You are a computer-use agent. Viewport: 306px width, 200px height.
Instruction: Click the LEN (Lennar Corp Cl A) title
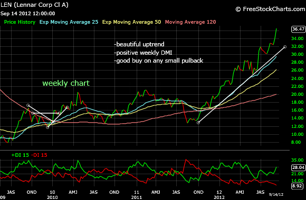tap(34, 5)
